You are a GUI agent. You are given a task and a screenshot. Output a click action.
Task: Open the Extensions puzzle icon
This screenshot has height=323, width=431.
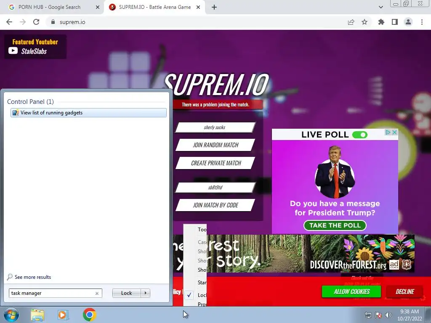tap(381, 22)
